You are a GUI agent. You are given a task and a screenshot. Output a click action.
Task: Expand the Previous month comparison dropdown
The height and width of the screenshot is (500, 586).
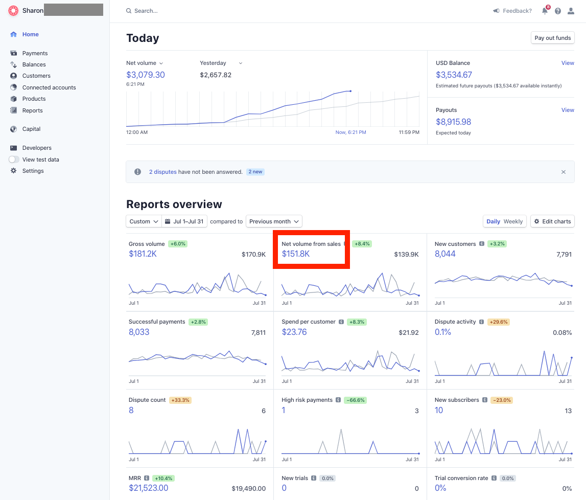274,221
